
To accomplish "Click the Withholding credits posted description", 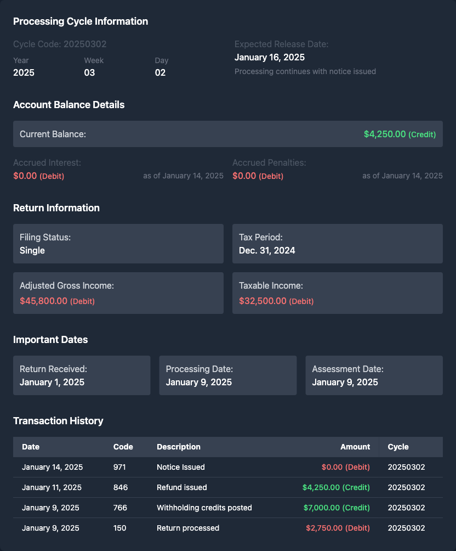I will pos(204,508).
